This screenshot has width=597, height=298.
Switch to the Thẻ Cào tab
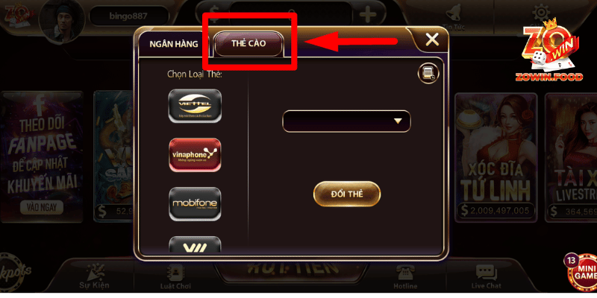tap(249, 44)
